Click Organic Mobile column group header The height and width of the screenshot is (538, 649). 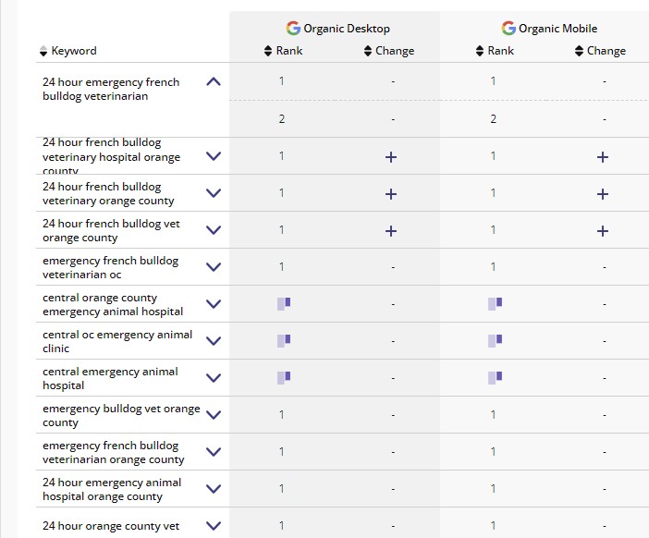(557, 29)
